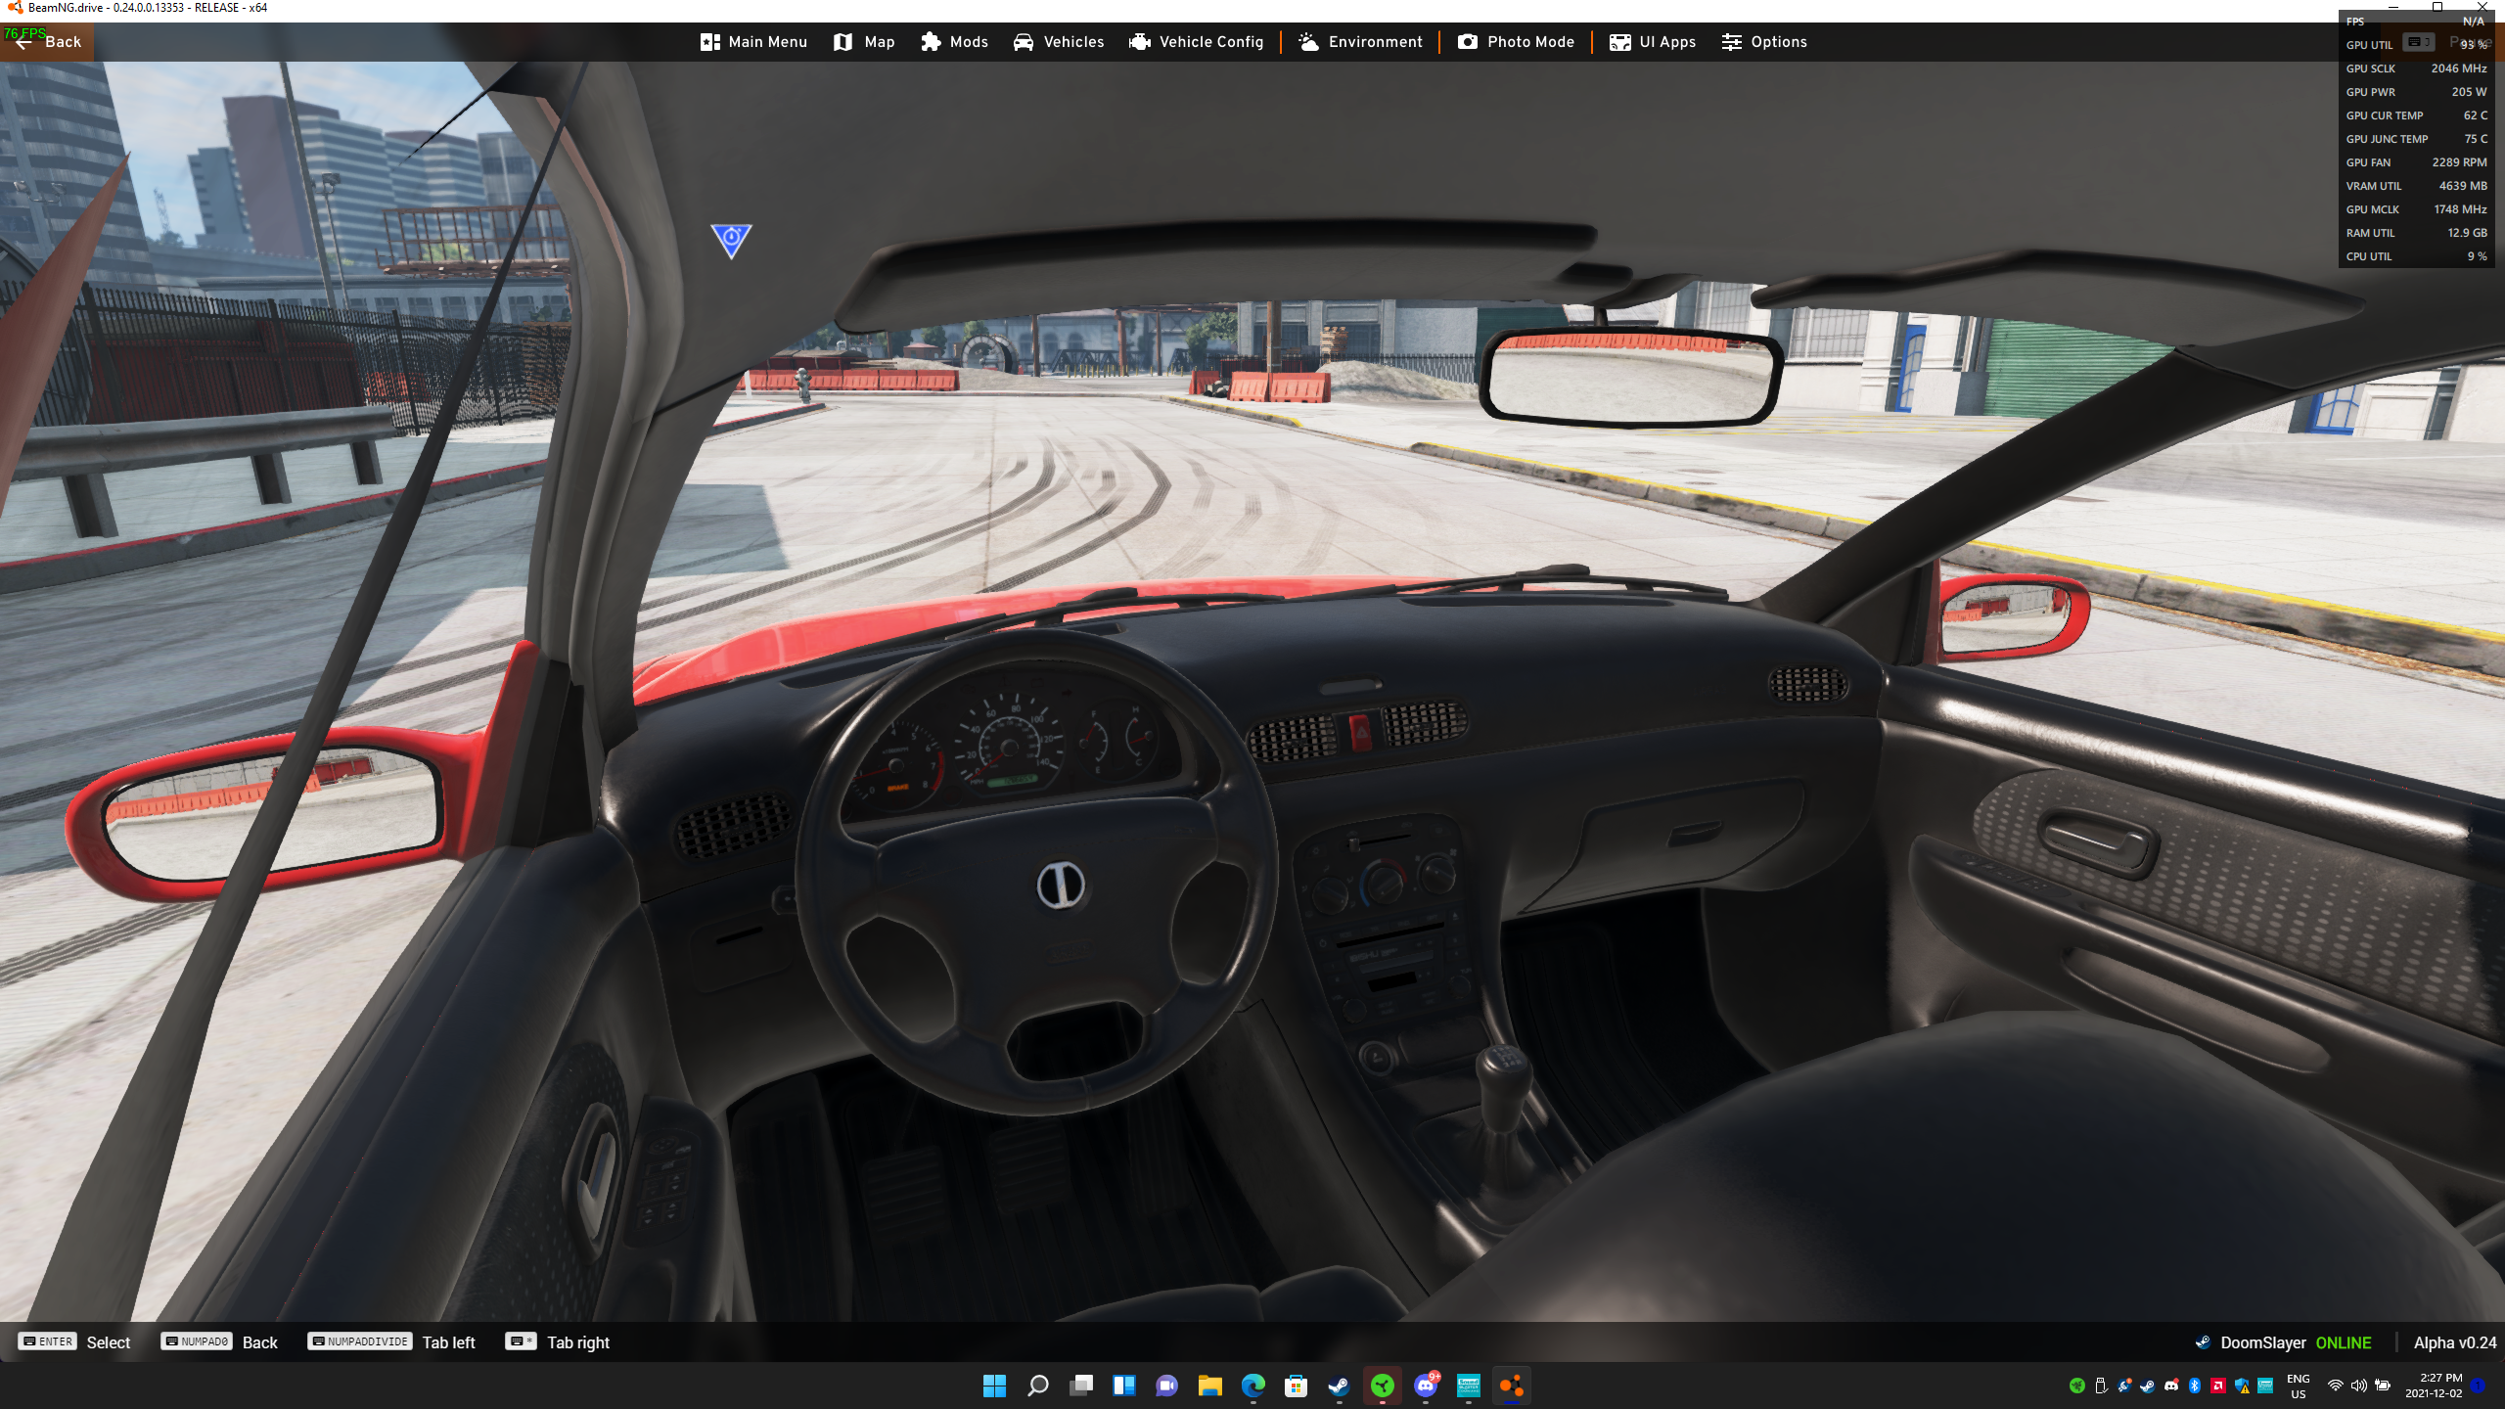Viewport: 2505px width, 1409px height.
Task: Open File Explorer from taskbar
Action: click(1210, 1386)
